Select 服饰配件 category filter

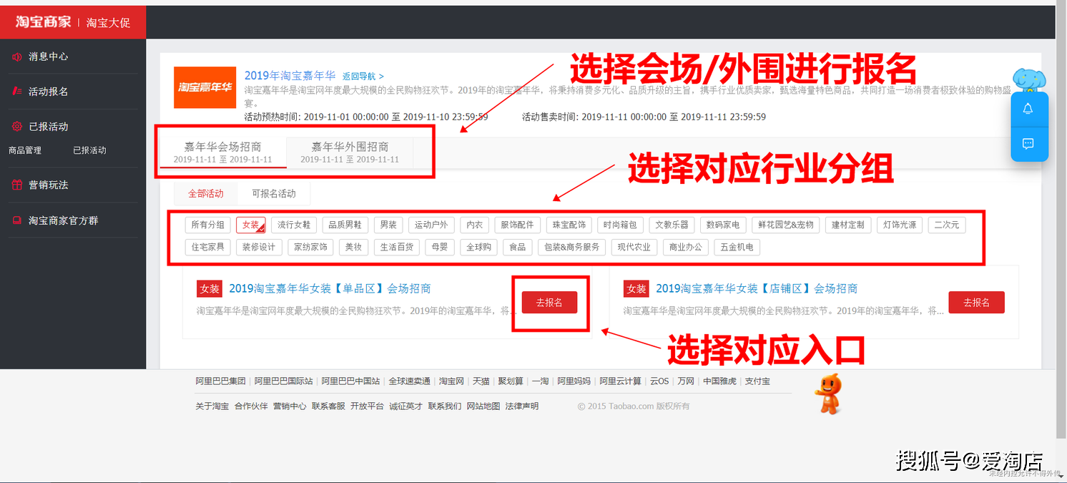pyautogui.click(x=518, y=225)
